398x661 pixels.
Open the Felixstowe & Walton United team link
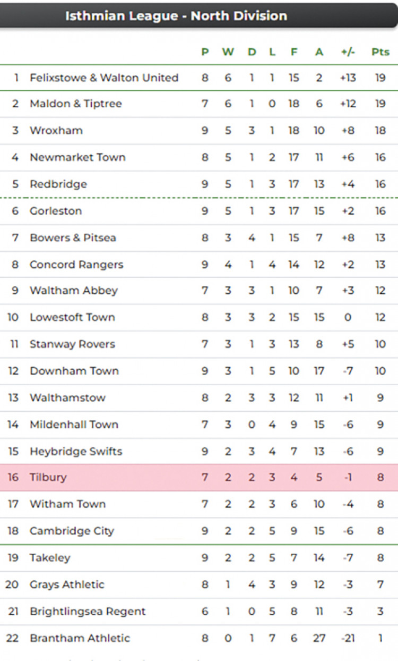click(x=104, y=78)
